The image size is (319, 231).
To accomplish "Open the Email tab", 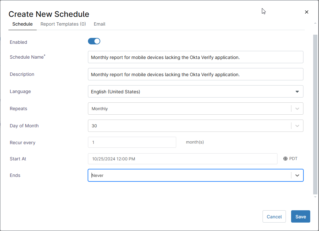I will point(99,24).
